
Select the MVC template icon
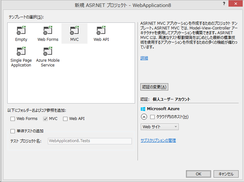(74, 30)
